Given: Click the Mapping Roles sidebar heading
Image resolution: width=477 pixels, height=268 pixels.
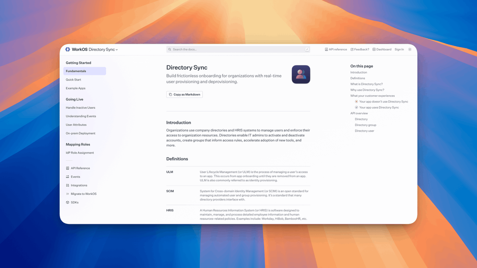Looking at the screenshot, I should click(x=78, y=145).
